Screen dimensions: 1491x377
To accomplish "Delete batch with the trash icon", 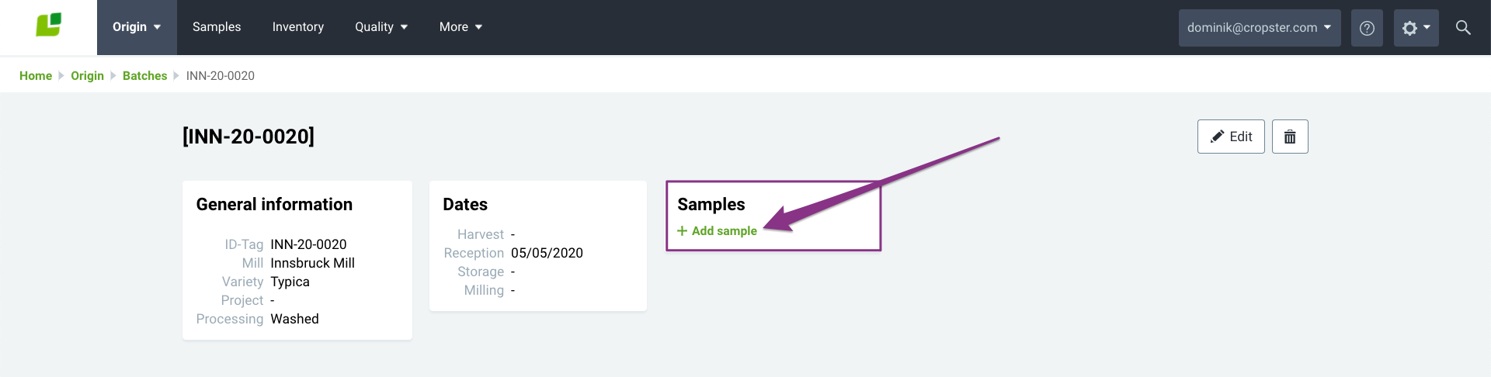I will pos(1290,137).
